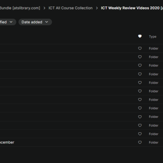Screen dimensions: 163x163
Task: Mark the second folder row as favourite
Action: 140,57
